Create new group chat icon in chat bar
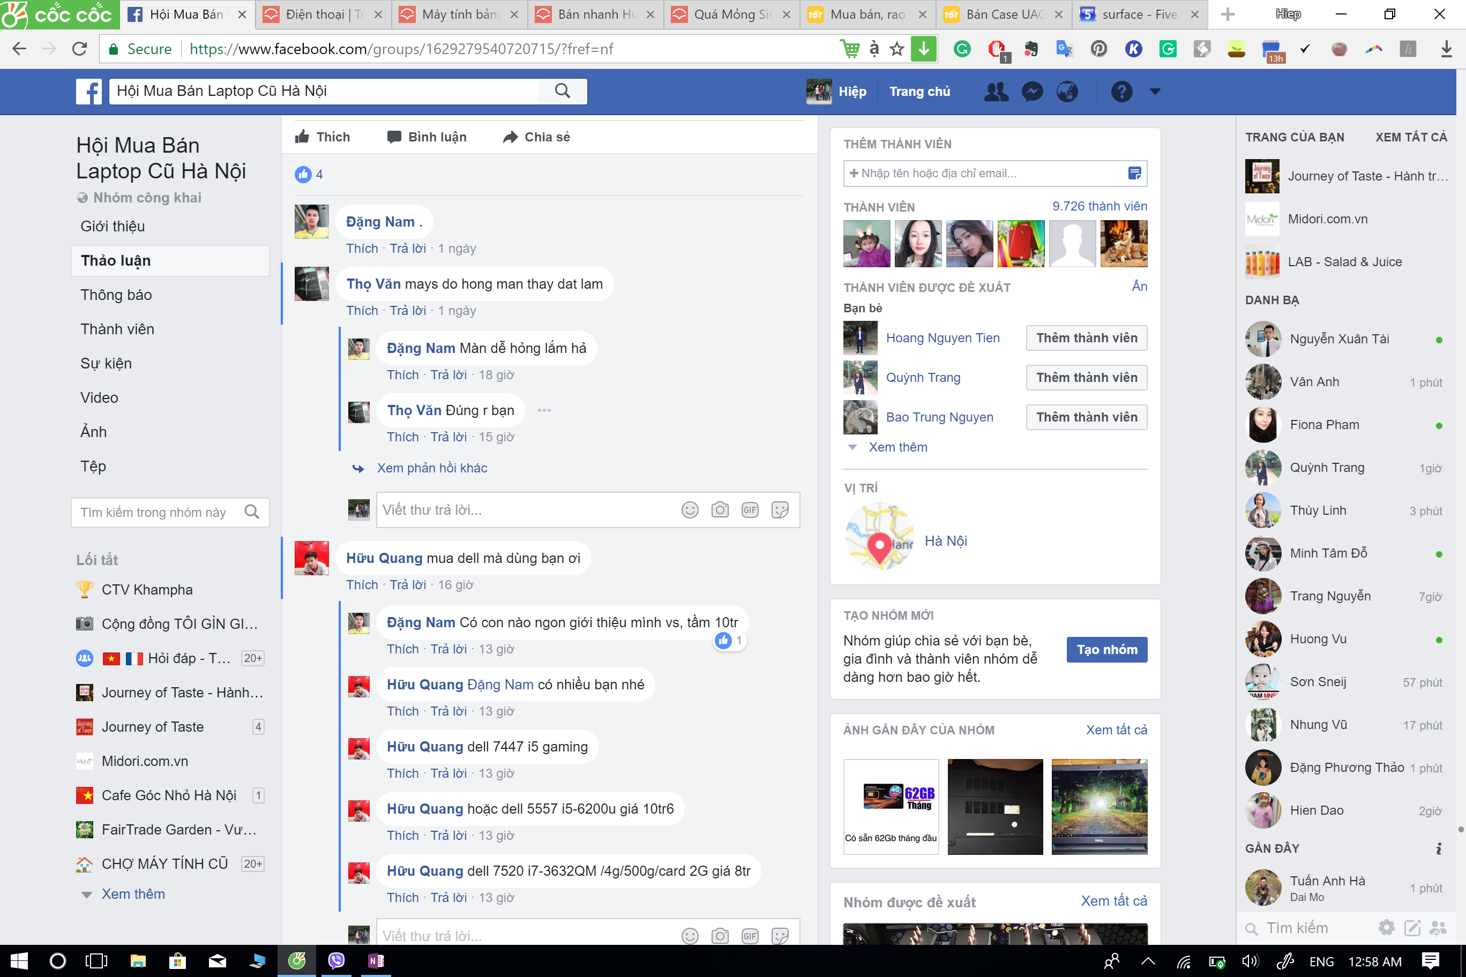The image size is (1466, 977). [1438, 928]
